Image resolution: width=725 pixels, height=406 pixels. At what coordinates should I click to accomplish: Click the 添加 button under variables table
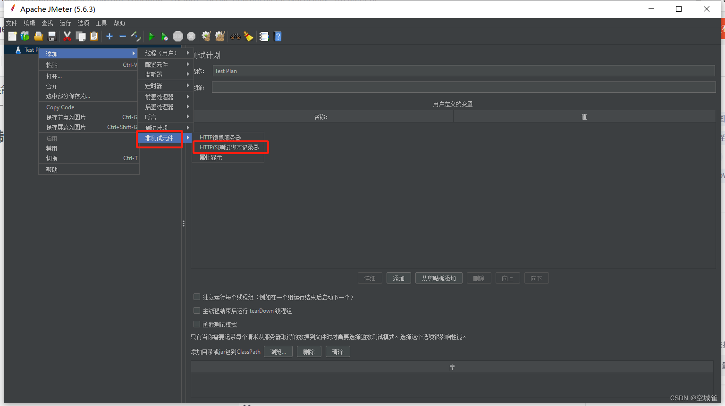click(399, 278)
